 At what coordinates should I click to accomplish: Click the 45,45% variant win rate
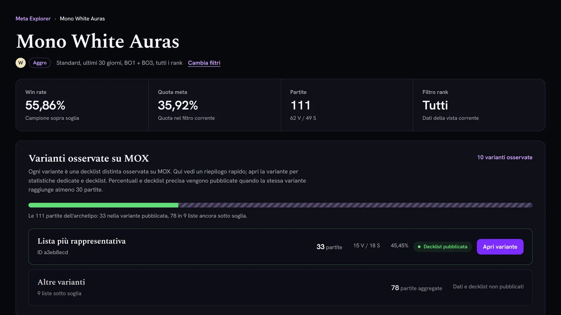(x=400, y=246)
